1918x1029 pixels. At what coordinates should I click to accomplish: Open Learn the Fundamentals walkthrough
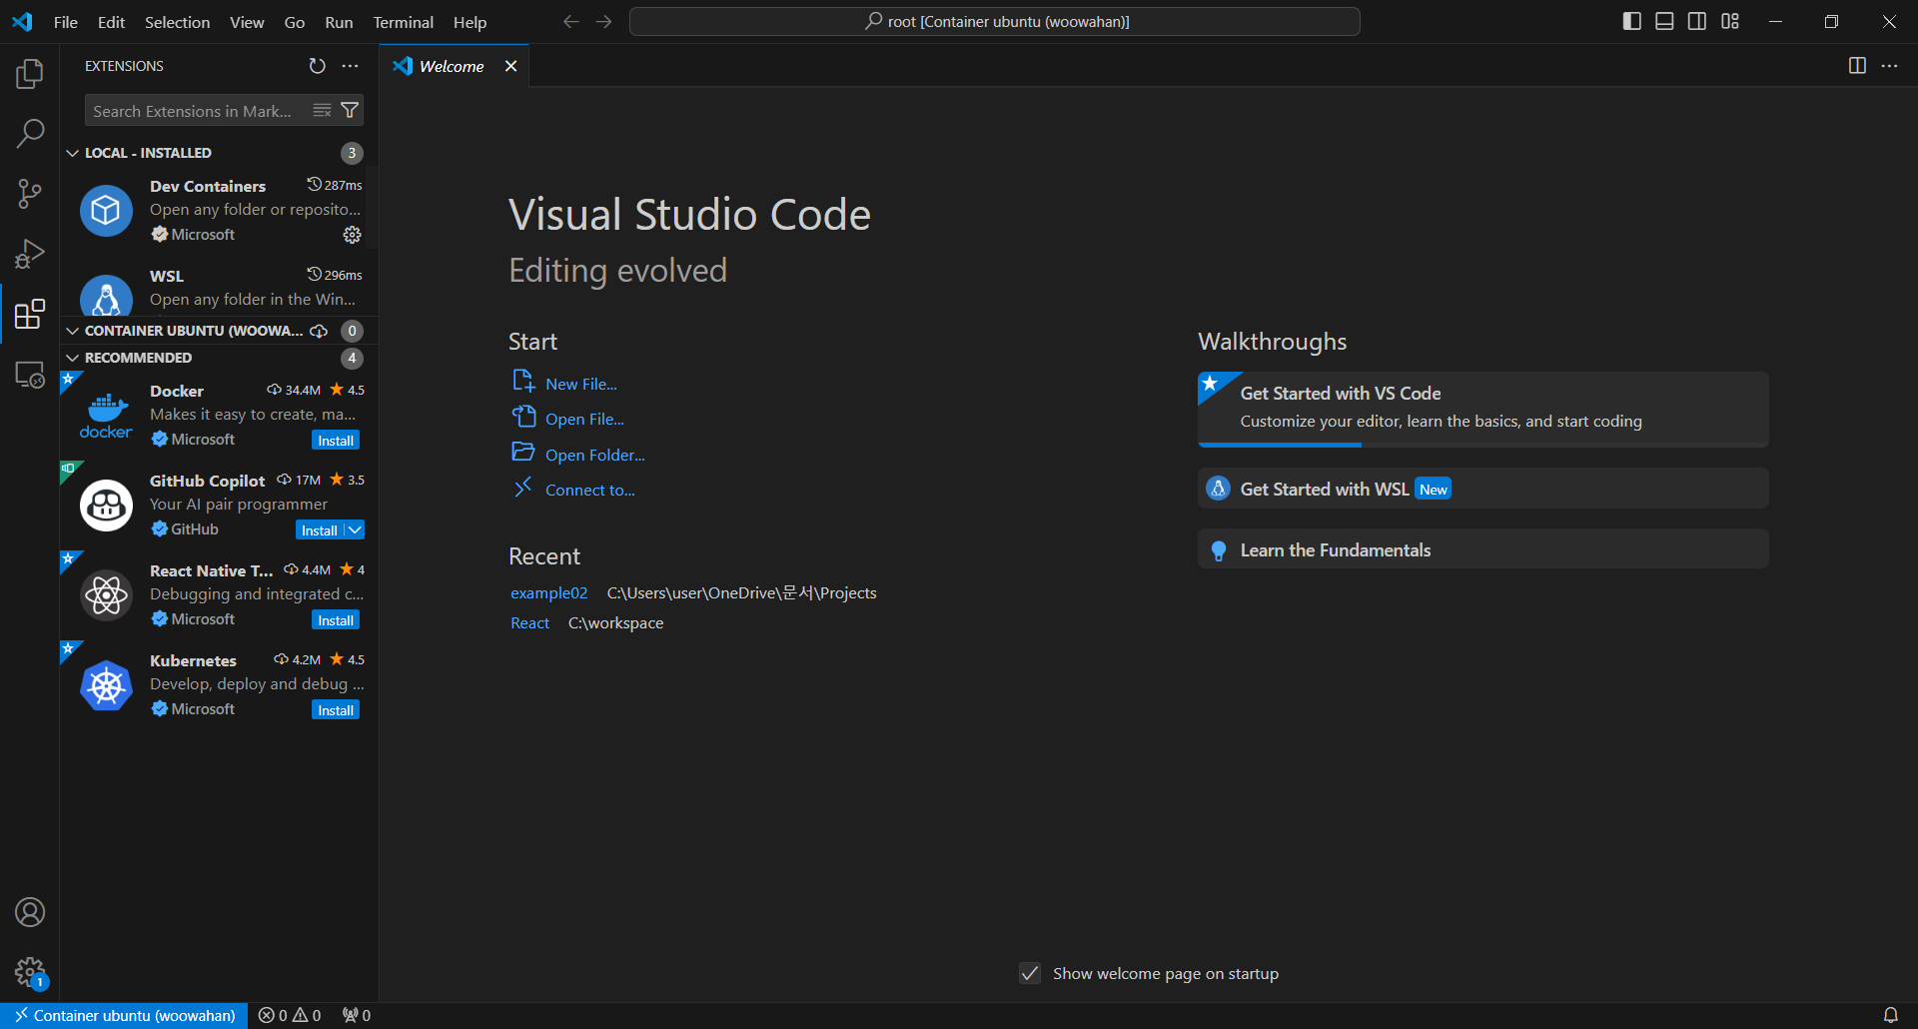click(1482, 549)
